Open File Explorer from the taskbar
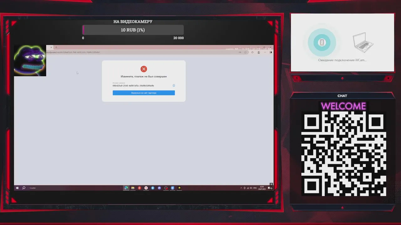 click(133, 188)
